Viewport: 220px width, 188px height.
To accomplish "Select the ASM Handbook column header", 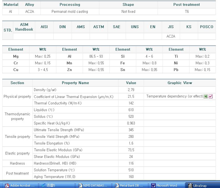I will click(x=24, y=27).
